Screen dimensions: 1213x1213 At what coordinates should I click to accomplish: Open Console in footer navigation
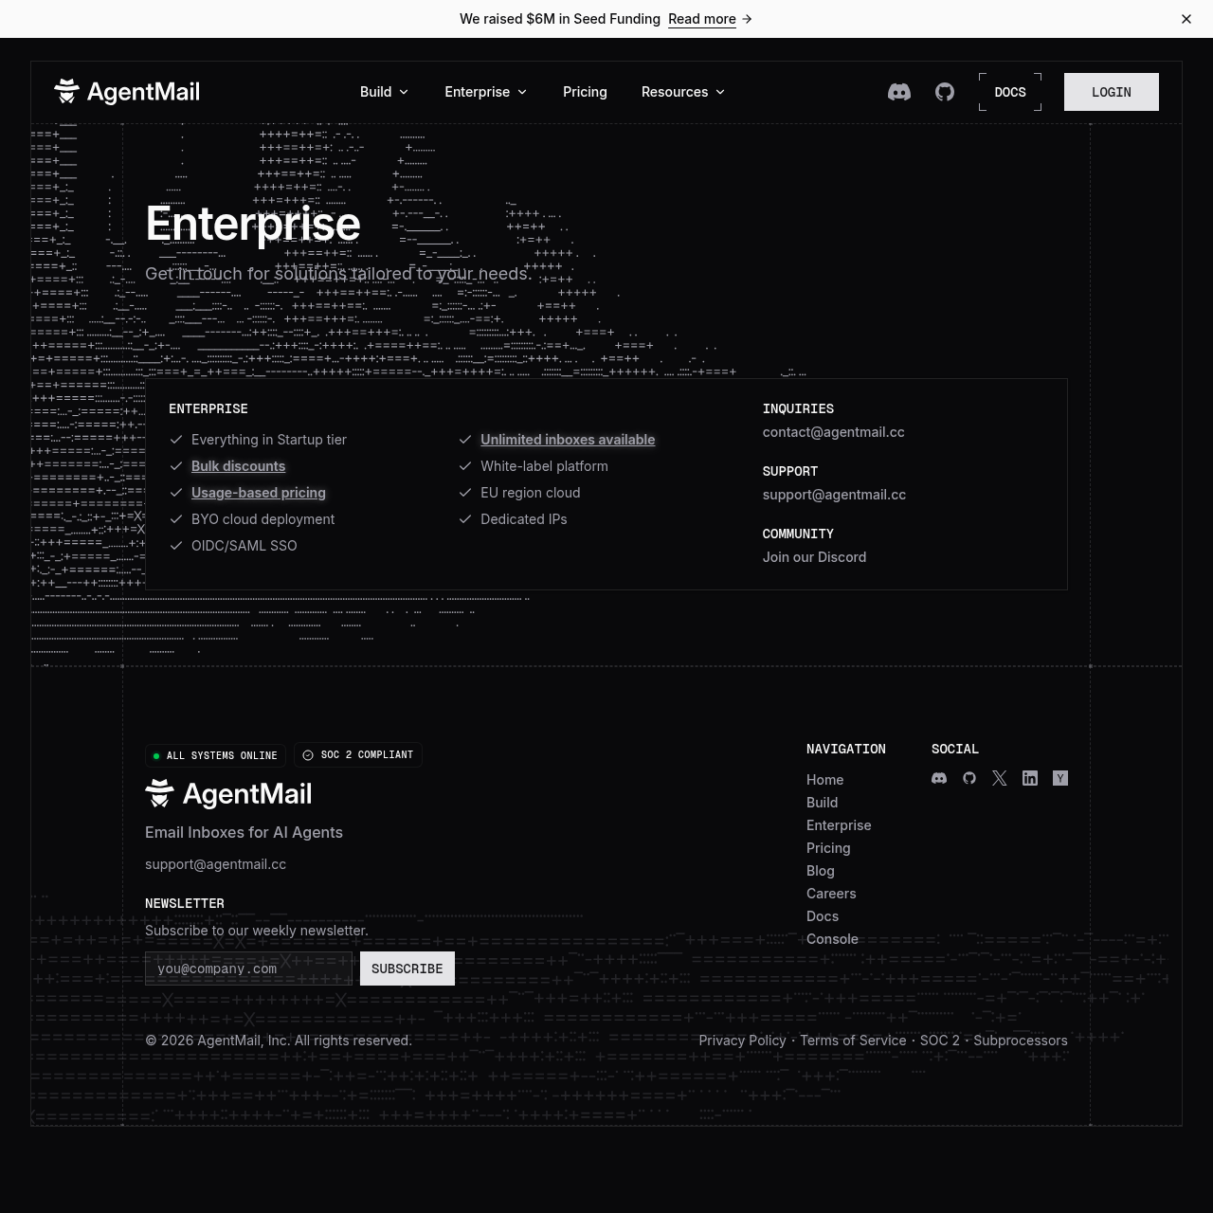coord(832,939)
